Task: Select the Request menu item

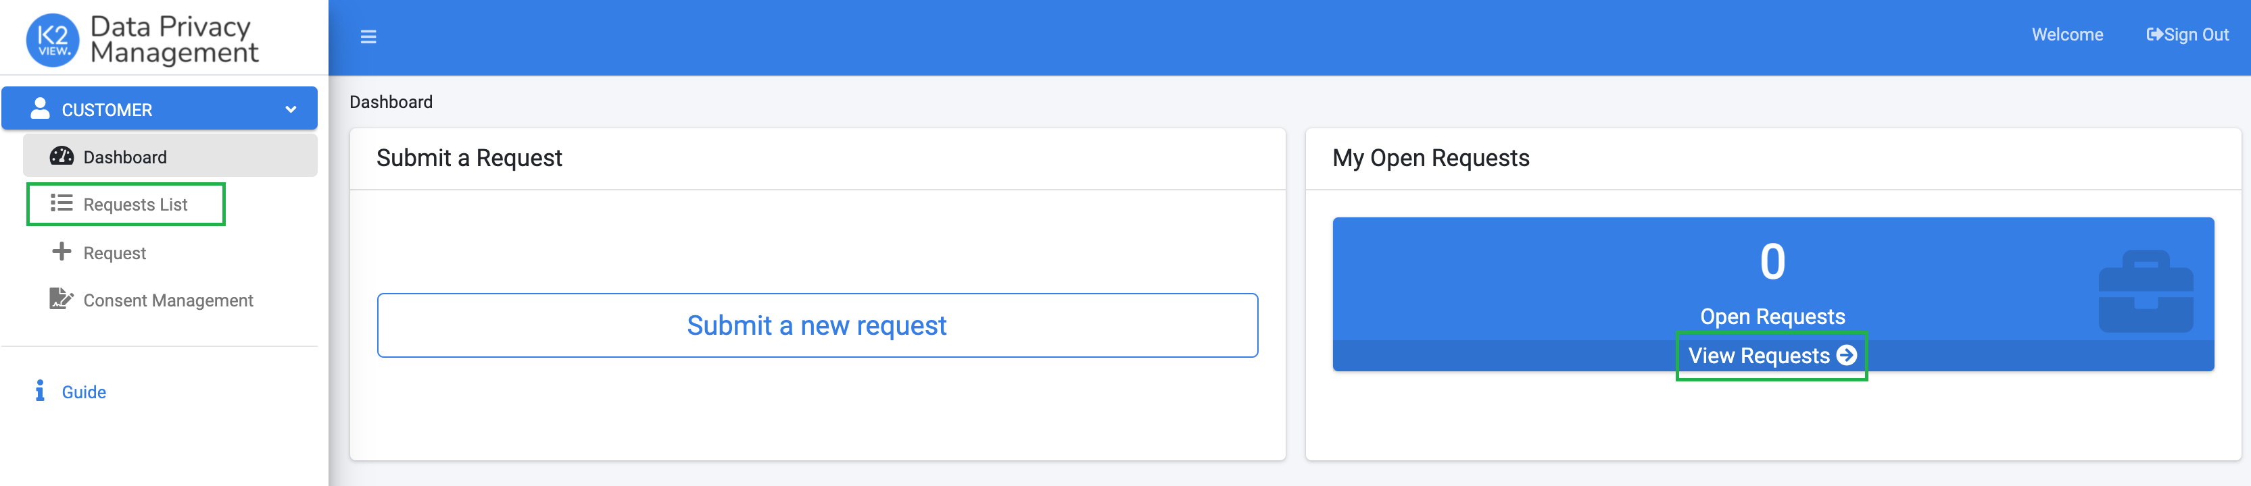Action: pyautogui.click(x=114, y=253)
